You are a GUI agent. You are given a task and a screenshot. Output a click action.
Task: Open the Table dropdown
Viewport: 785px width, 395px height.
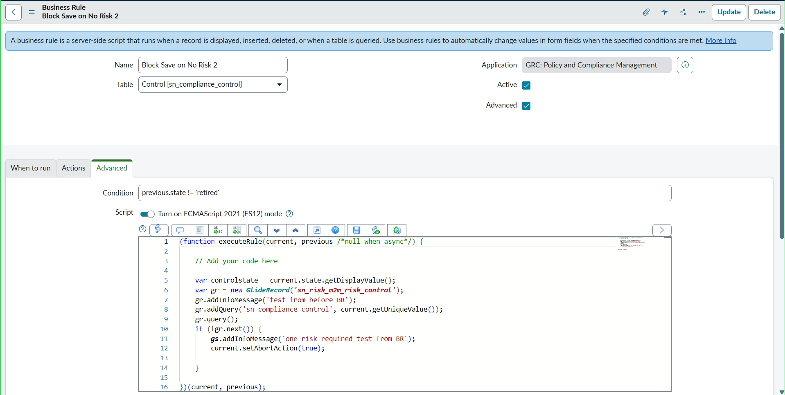[213, 85]
